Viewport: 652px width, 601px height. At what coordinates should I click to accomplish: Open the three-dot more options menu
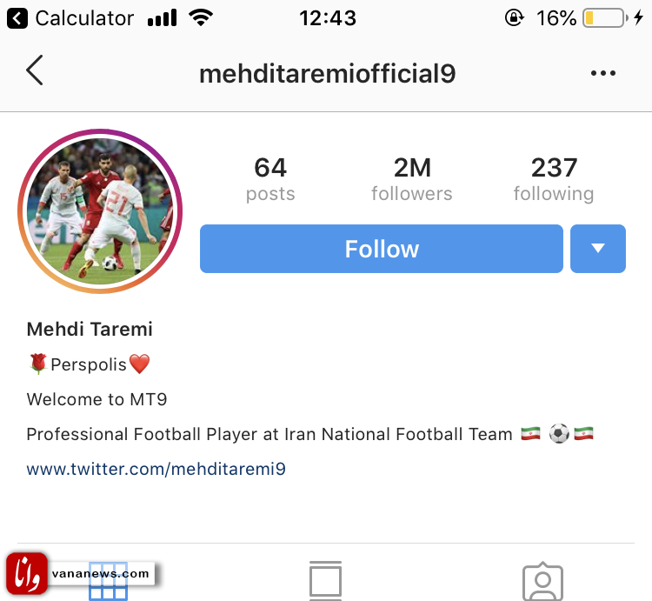click(x=602, y=74)
